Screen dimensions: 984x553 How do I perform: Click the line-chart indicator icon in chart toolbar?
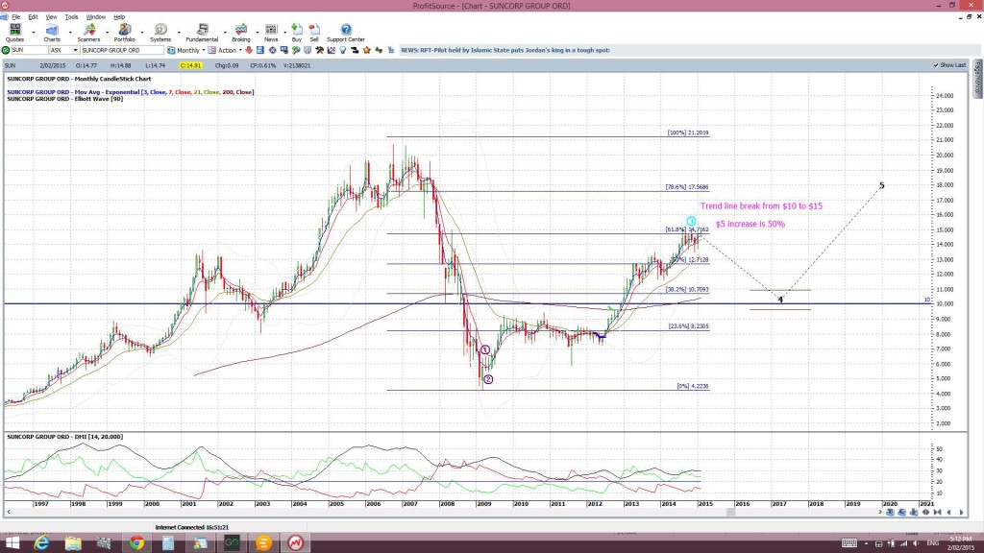331,50
